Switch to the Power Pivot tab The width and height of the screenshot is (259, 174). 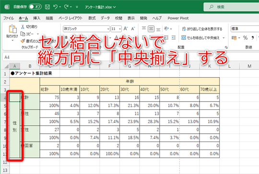[x=178, y=18]
